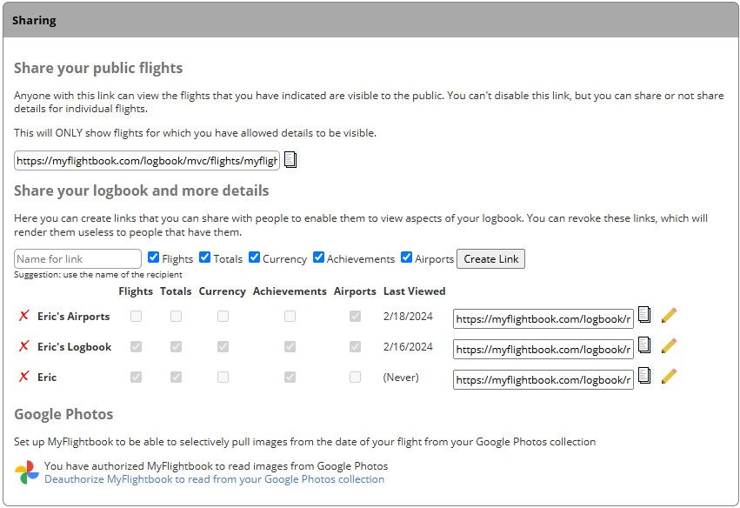The height and width of the screenshot is (508, 740).
Task: Uncheck Achievements option for new link
Action: (x=319, y=257)
